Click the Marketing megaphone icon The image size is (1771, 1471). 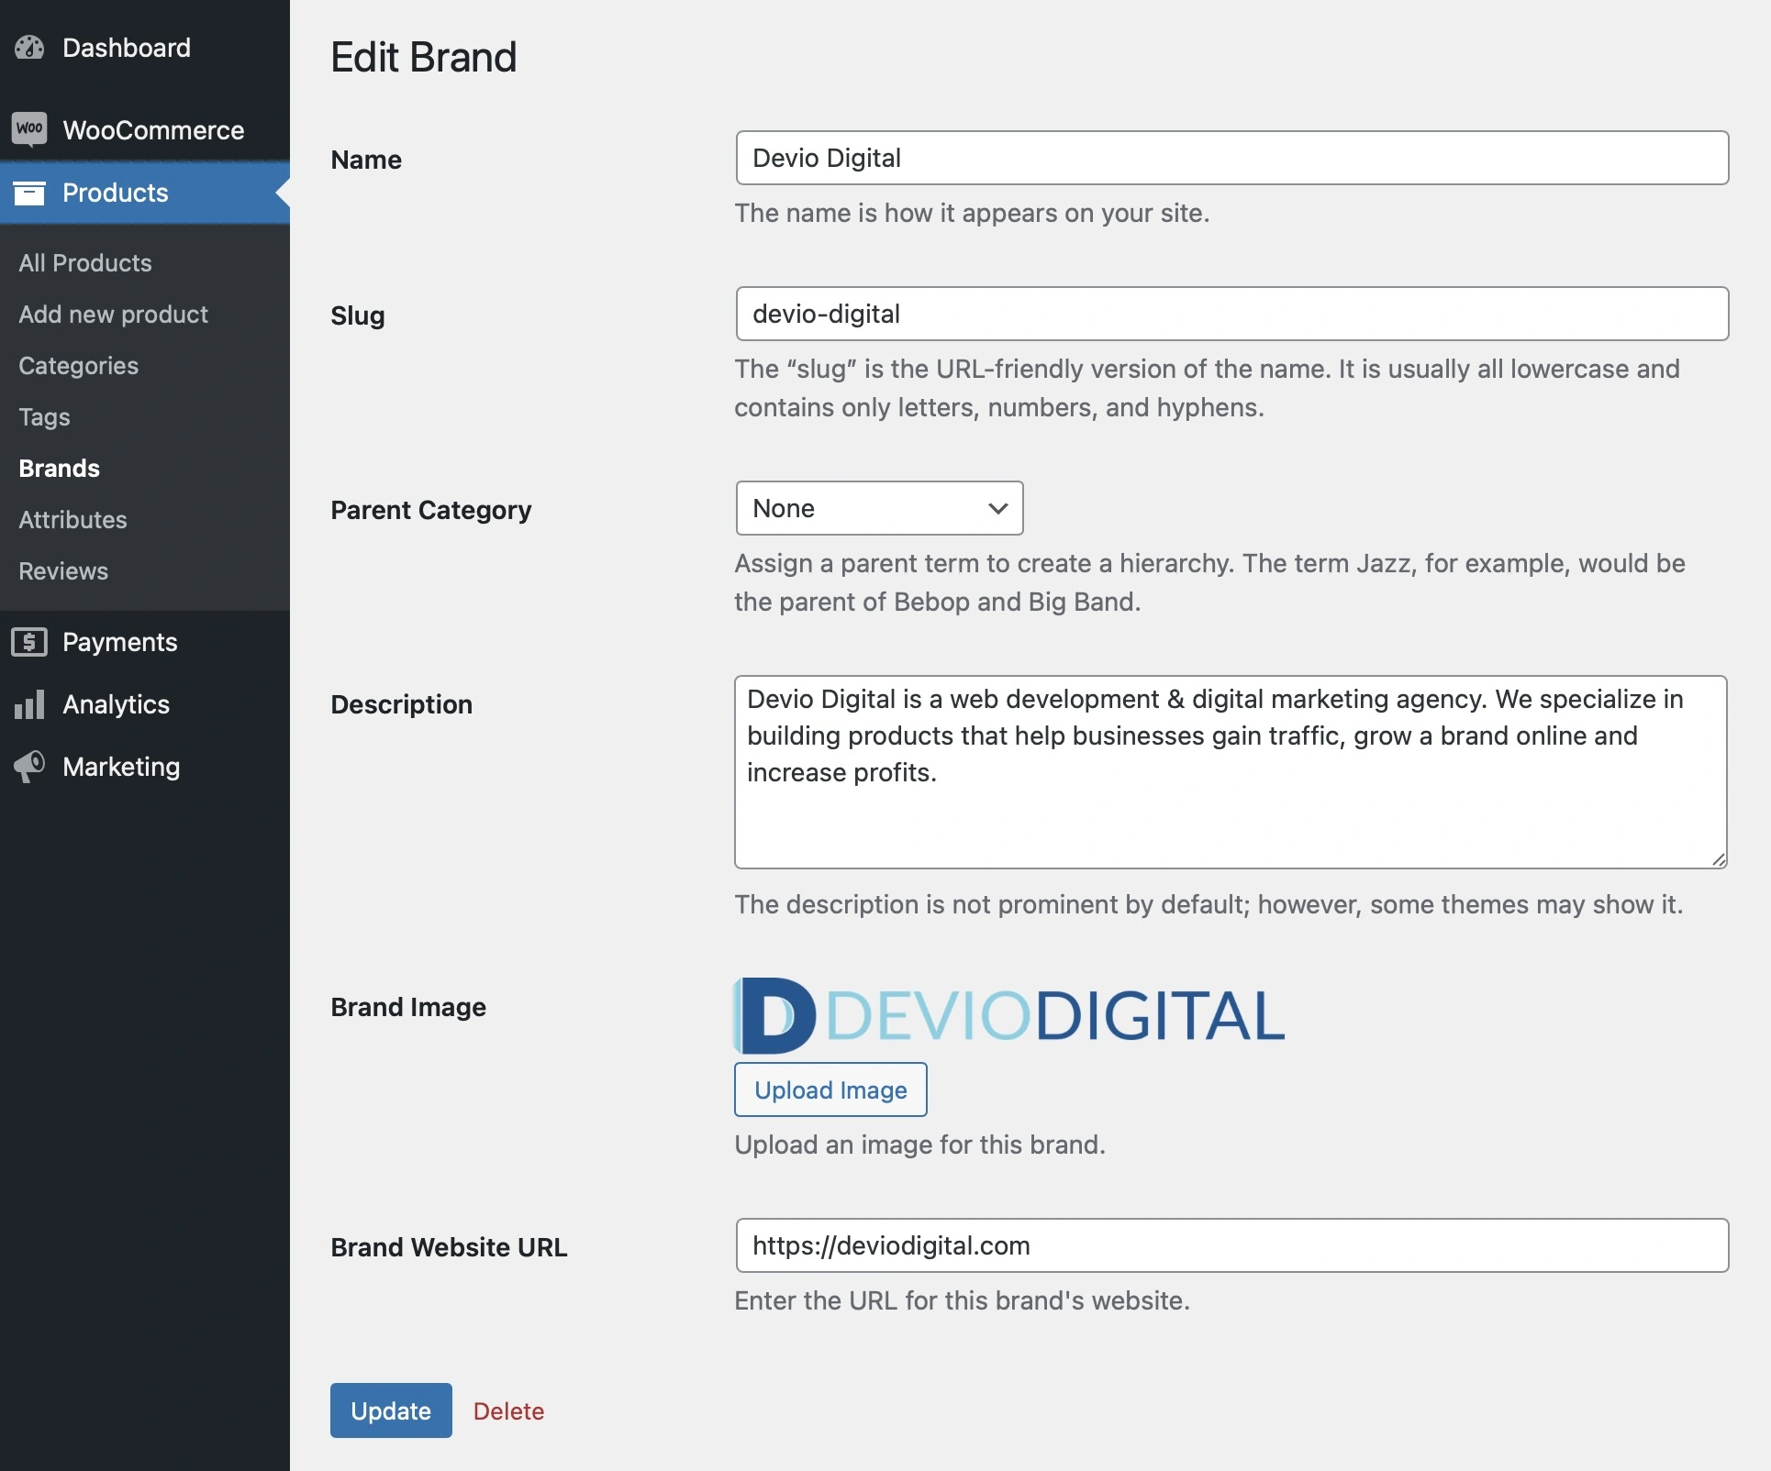(29, 767)
